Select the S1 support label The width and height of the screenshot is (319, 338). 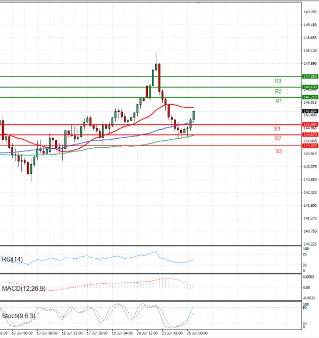pos(278,129)
